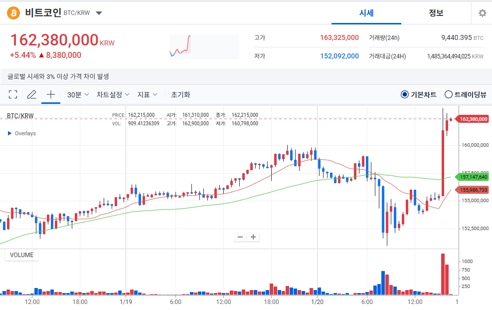Viewport: 492px width, 310px height.
Task: Switch to the 시세 tab
Action: pyautogui.click(x=366, y=13)
